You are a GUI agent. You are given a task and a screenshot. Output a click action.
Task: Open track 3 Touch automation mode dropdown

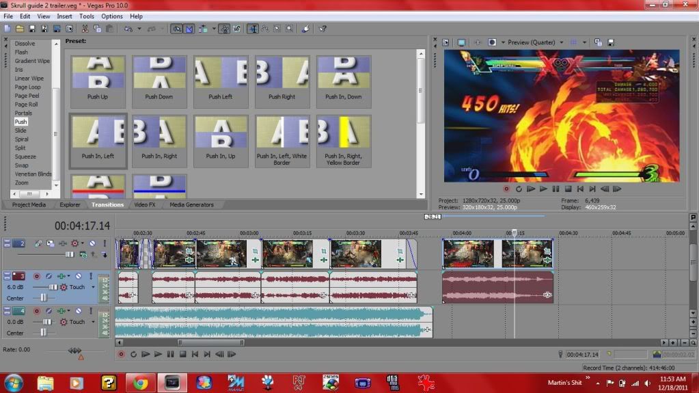93,287
